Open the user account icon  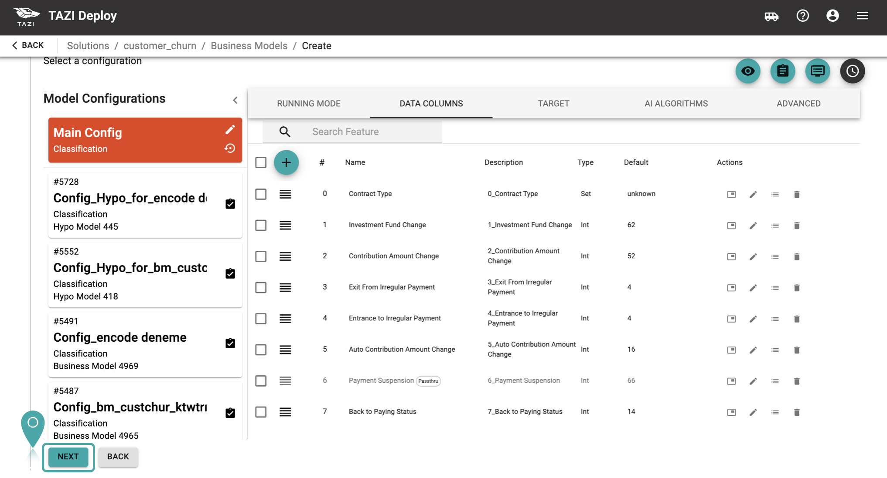[x=832, y=16]
